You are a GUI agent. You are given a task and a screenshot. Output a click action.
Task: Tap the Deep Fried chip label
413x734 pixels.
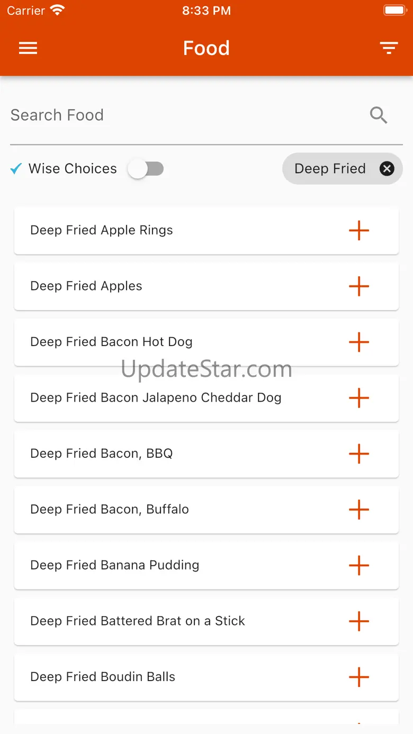(x=330, y=169)
